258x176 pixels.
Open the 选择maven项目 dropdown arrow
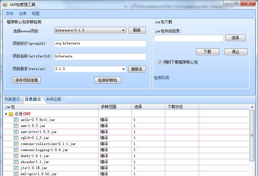click(123, 30)
